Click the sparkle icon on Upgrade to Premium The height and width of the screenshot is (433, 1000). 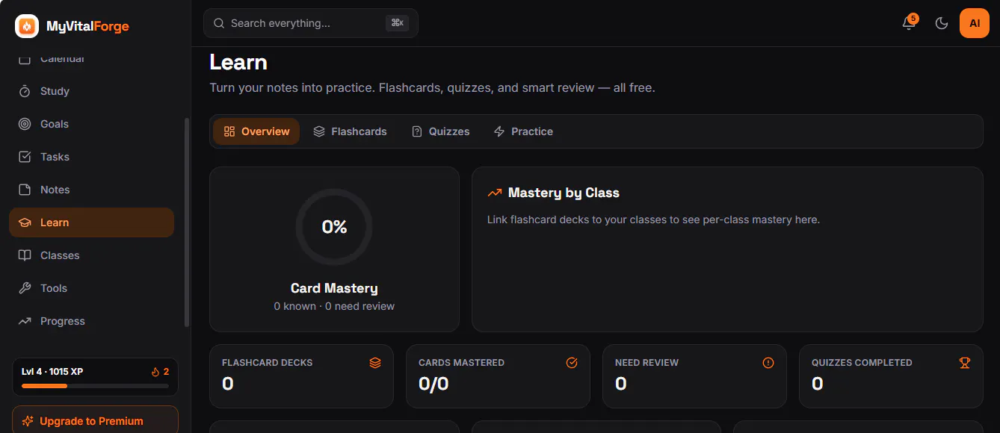coord(28,421)
